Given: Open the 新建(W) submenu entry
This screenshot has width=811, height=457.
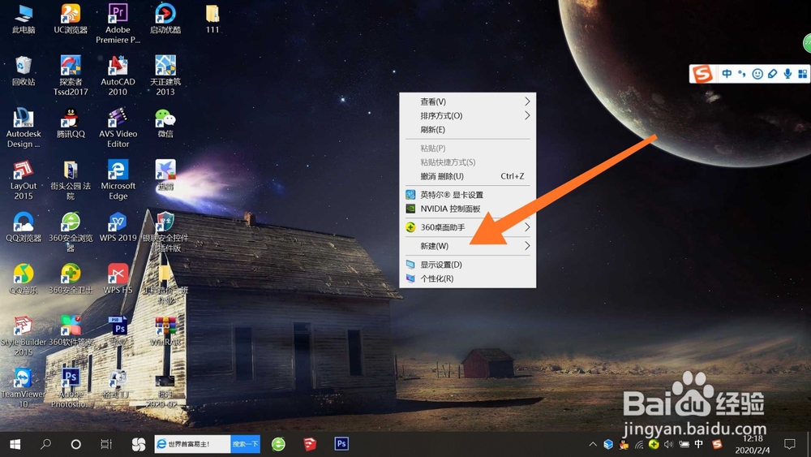Looking at the screenshot, I should point(468,246).
